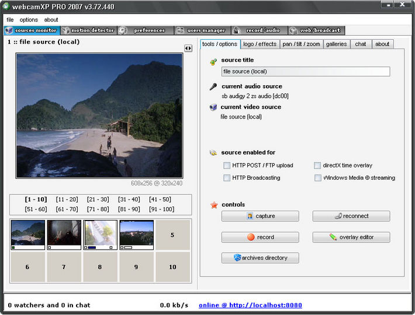Show sources range [51 - 60]
This screenshot has height=315, width=415.
click(x=36, y=209)
